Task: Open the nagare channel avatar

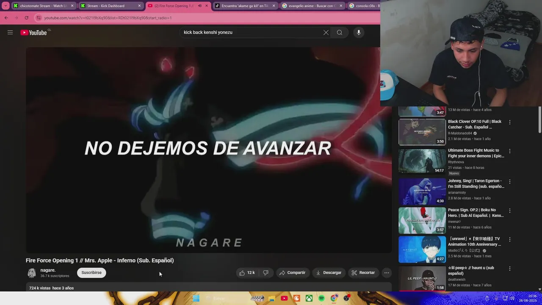Action: [x=31, y=273]
